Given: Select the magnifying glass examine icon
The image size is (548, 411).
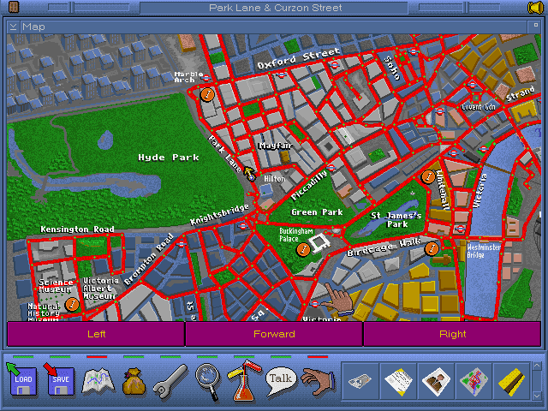Looking at the screenshot, I should pos(207,378).
